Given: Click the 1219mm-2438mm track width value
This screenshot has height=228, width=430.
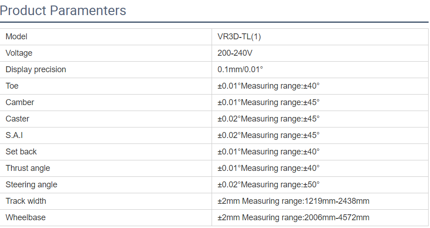Looking at the screenshot, I should click(293, 201).
